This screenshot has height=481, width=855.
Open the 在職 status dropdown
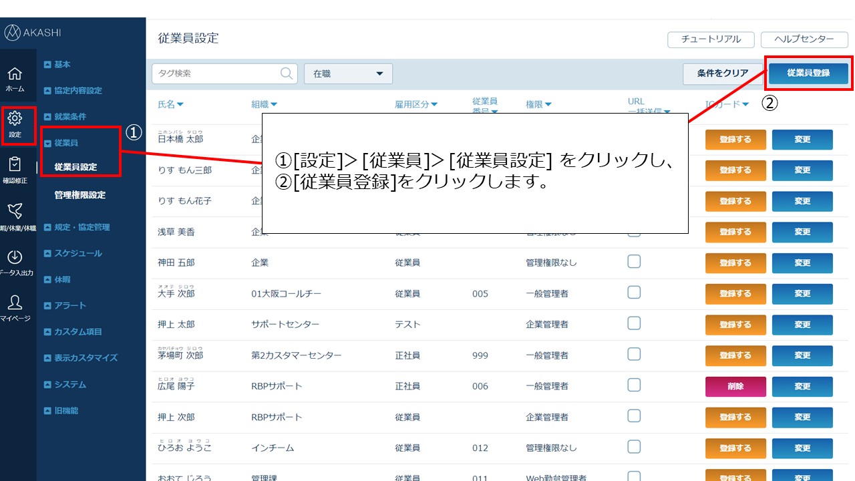point(348,73)
